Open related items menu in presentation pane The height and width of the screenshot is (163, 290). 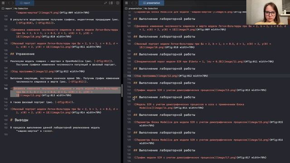tap(126, 3)
